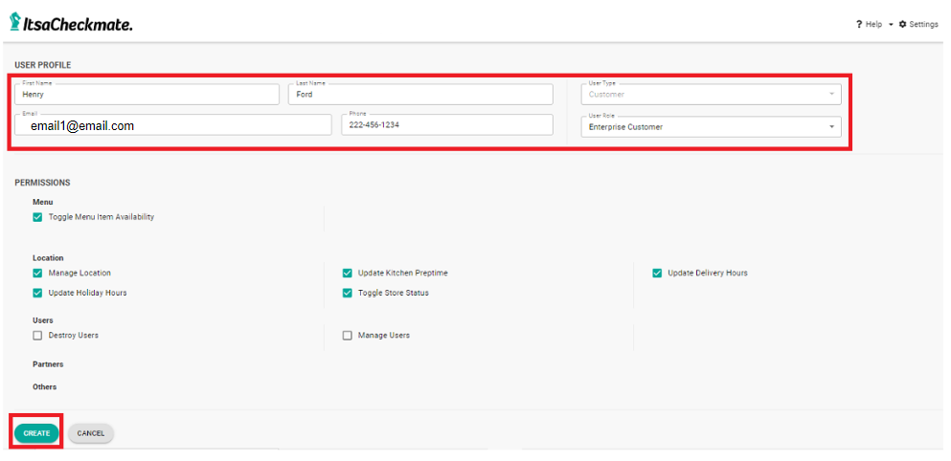Image resolution: width=951 pixels, height=461 pixels.
Task: Open the User Role dropdown
Action: click(x=711, y=126)
